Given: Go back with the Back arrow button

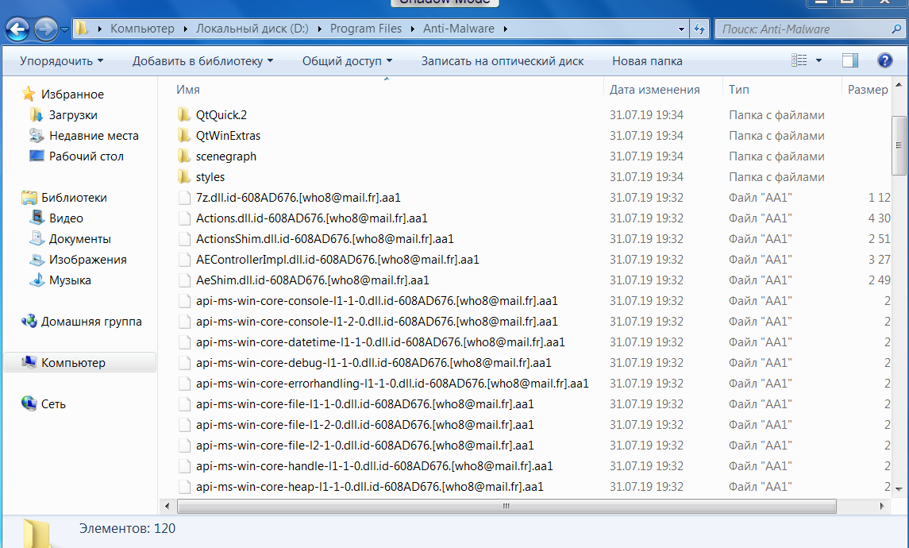Looking at the screenshot, I should point(17,29).
